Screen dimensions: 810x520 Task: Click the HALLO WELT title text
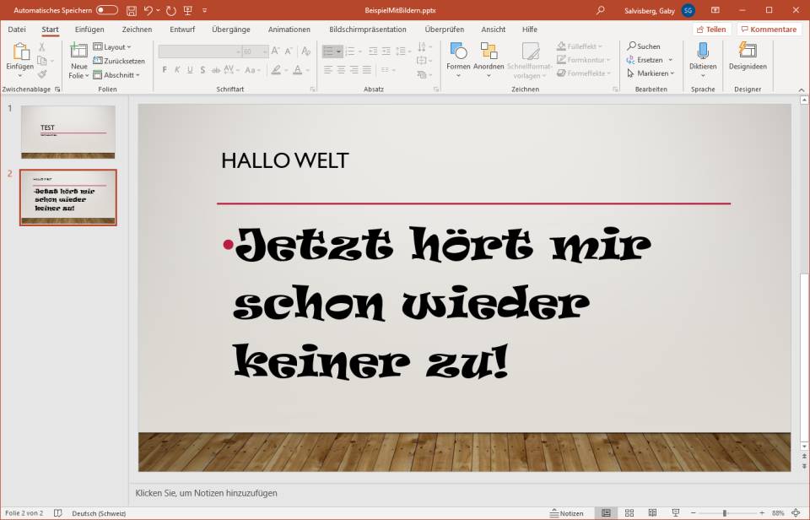coord(284,160)
